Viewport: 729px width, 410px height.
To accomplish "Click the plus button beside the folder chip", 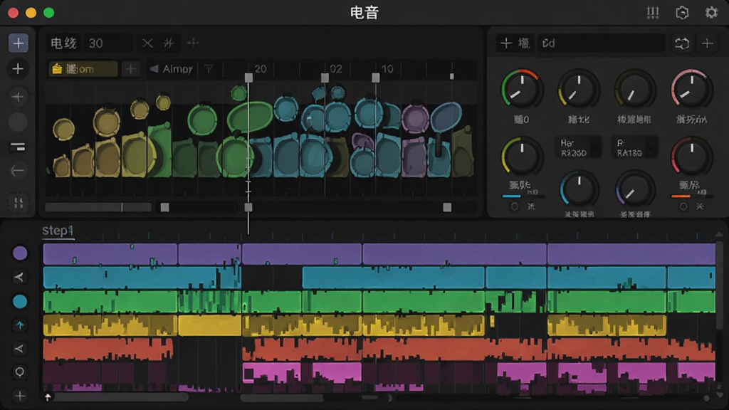I will tap(131, 69).
